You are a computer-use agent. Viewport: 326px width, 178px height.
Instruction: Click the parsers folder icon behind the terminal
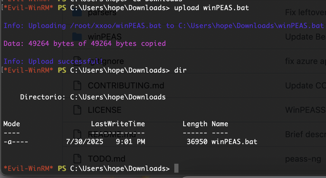pyautogui.click(x=77, y=13)
